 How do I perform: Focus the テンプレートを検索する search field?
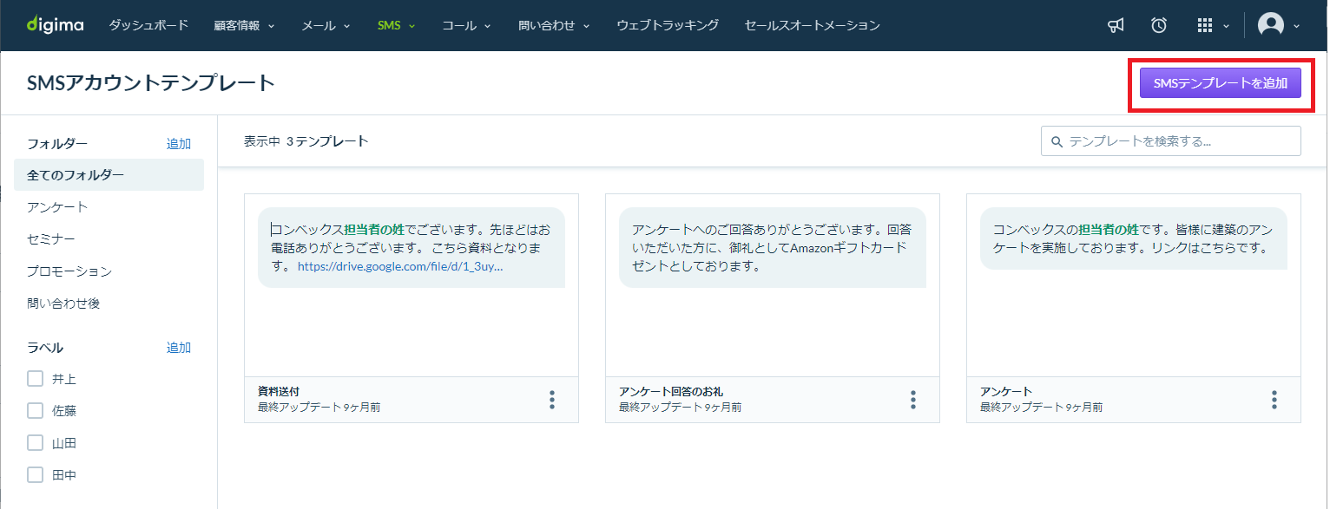[1170, 140]
